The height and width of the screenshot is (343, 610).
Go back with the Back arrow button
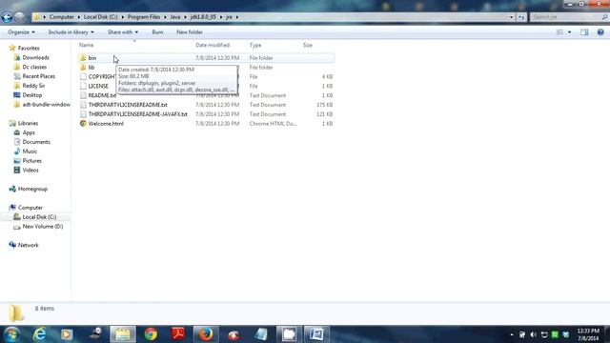click(7, 17)
